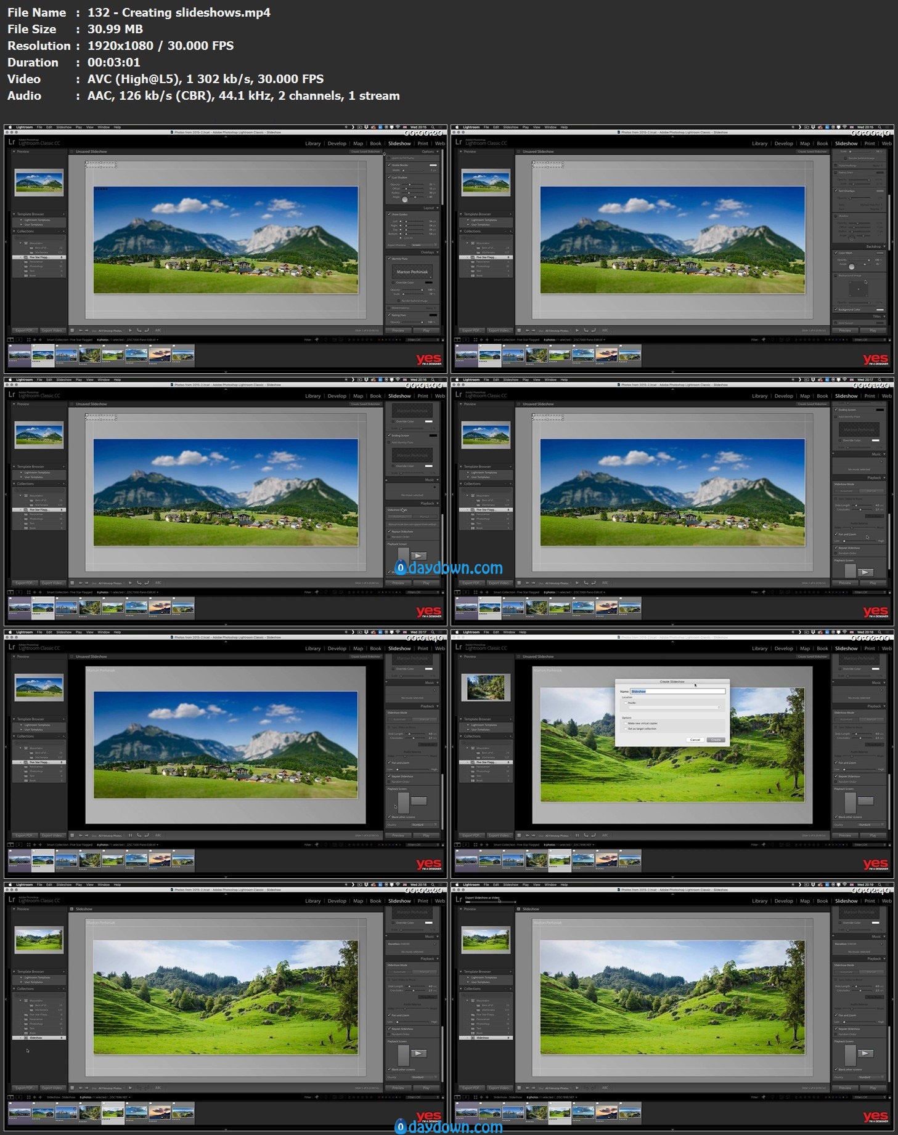Stop slideshow using square icon in 00:00:20 frame
The height and width of the screenshot is (1135, 898).
72,331
